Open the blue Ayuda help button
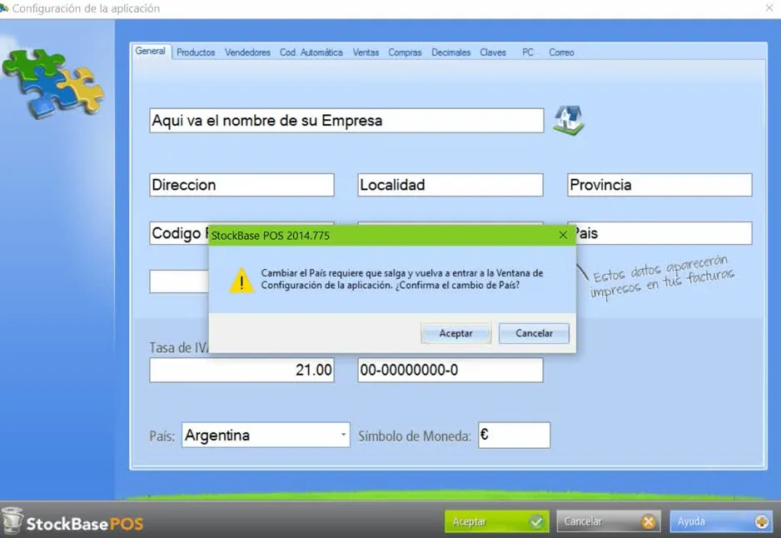This screenshot has height=538, width=781. point(721,521)
